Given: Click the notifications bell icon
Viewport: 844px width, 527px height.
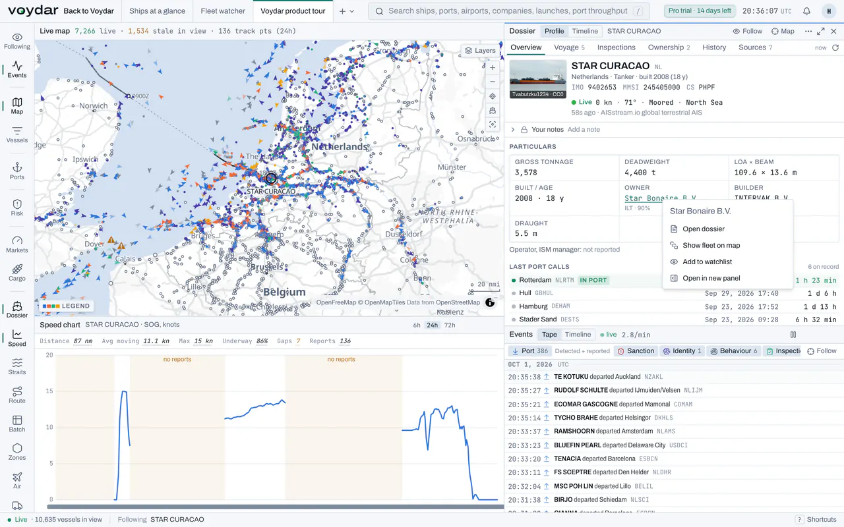Looking at the screenshot, I should pyautogui.click(x=806, y=11).
